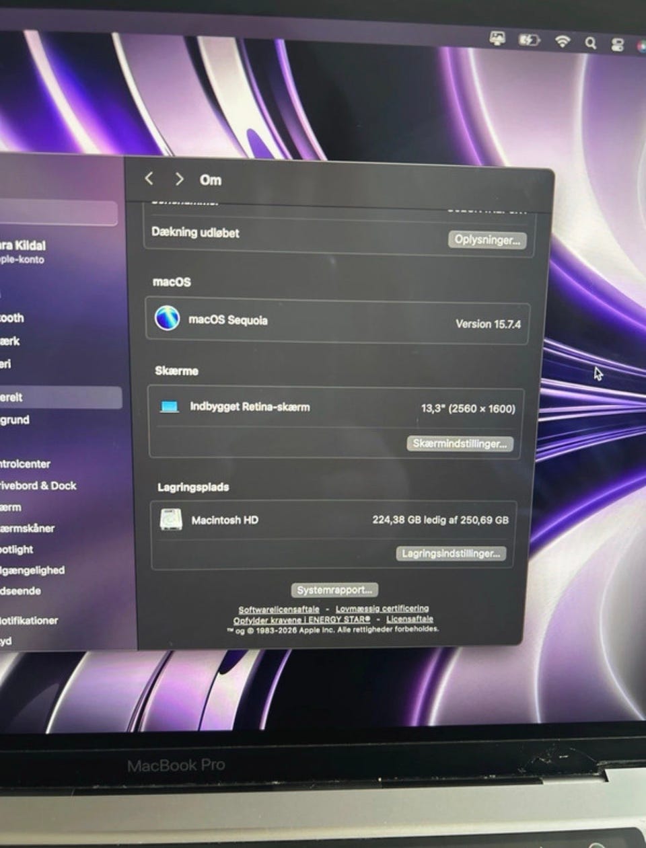Open Skærmindstillinger... display settings
The image size is (646, 848).
pyautogui.click(x=460, y=444)
